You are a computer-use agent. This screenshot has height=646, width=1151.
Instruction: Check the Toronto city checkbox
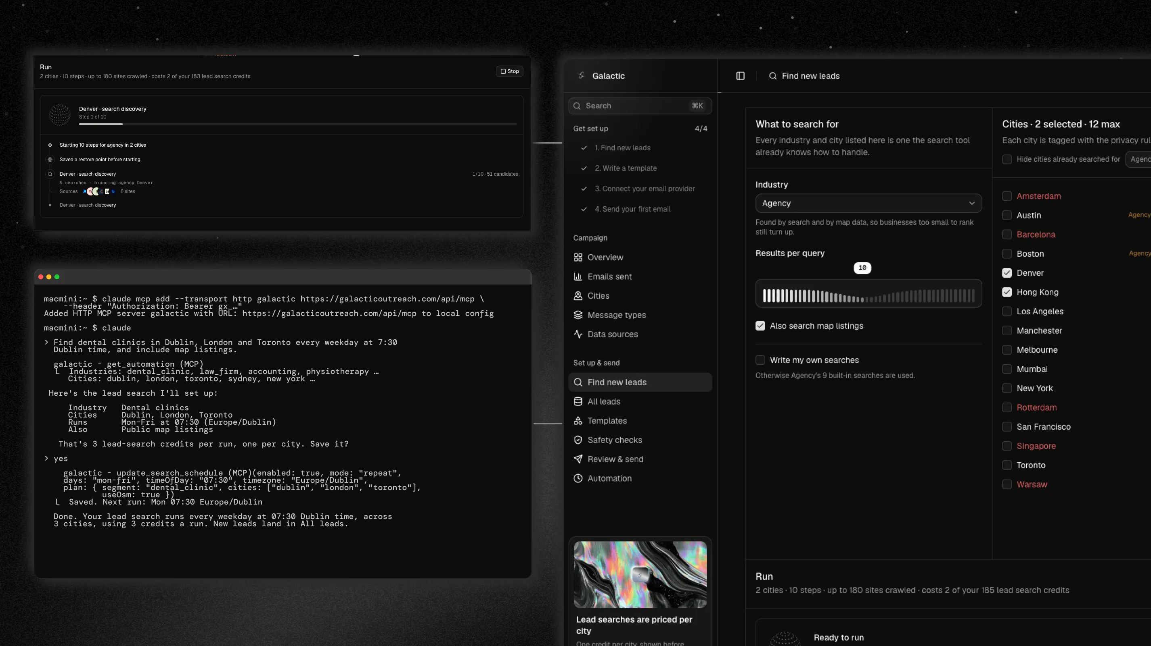tap(1007, 465)
